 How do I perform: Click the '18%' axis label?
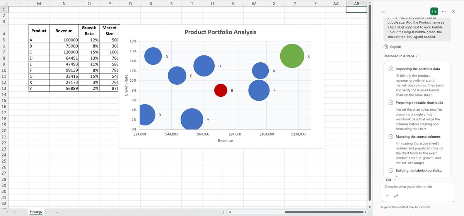(133, 41)
